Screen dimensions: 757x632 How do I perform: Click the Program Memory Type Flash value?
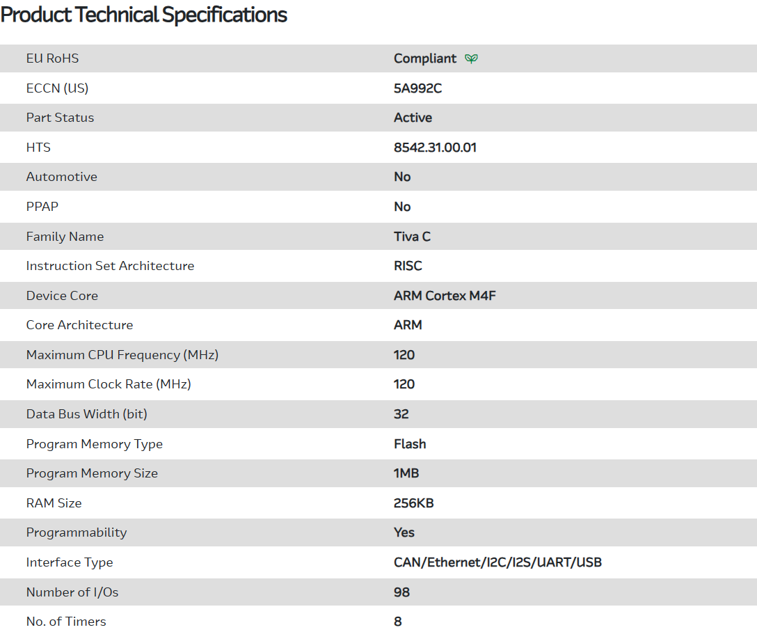click(x=410, y=444)
